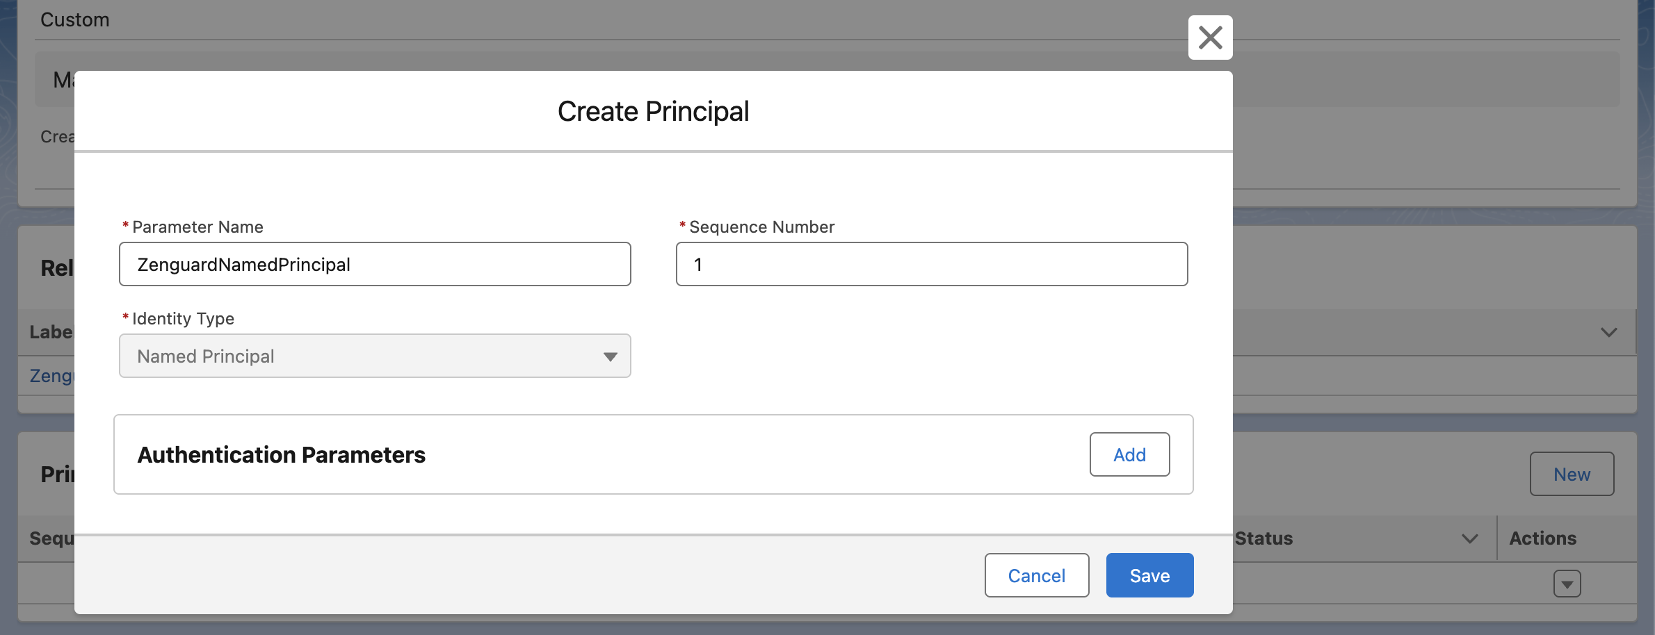Focus the Sequence Number field

(931, 264)
